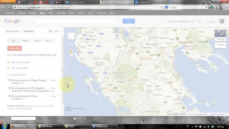
Task: Click the user profile picture
Action: click(x=222, y=21)
